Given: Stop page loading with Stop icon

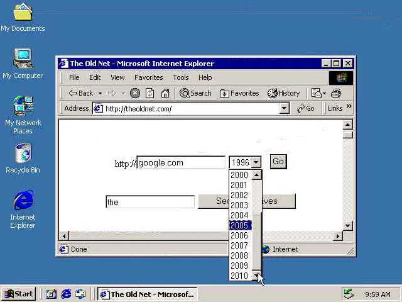Looking at the screenshot, I should [135, 93].
